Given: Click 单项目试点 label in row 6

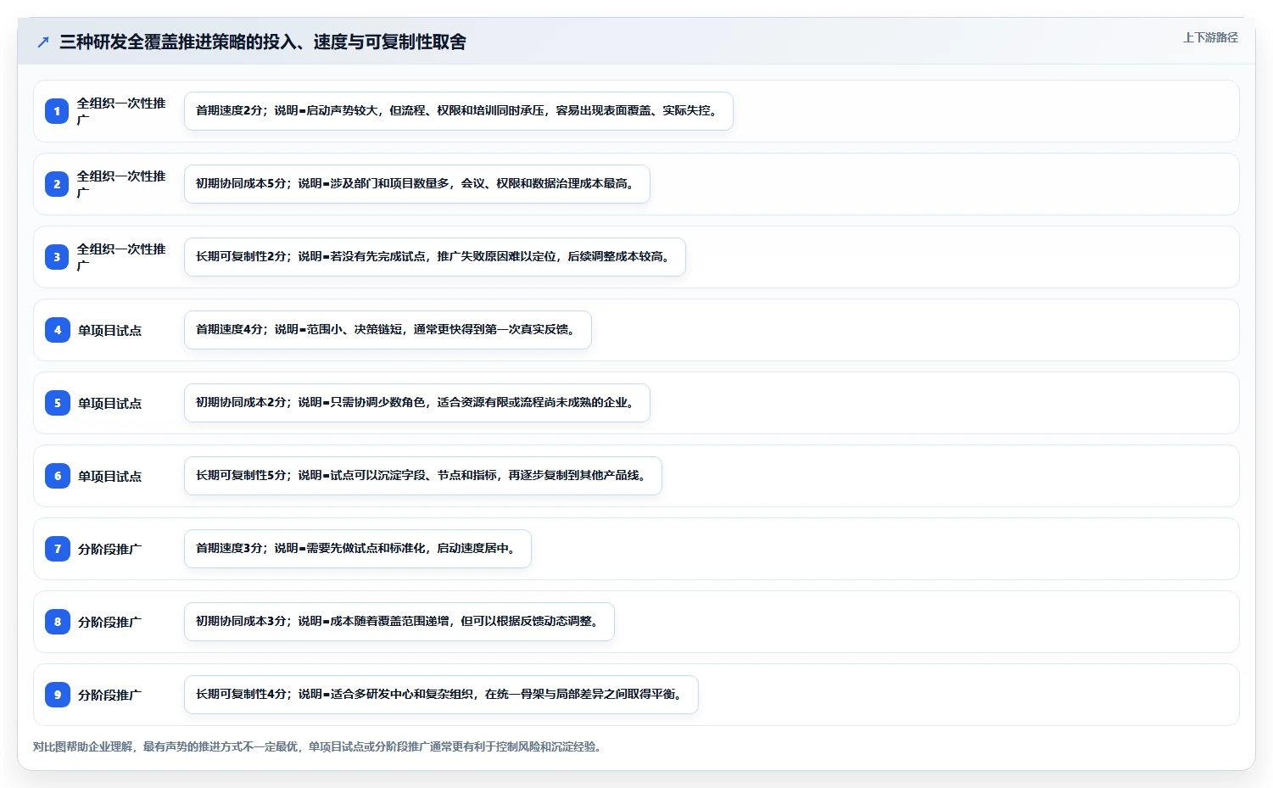Looking at the screenshot, I should tap(109, 477).
